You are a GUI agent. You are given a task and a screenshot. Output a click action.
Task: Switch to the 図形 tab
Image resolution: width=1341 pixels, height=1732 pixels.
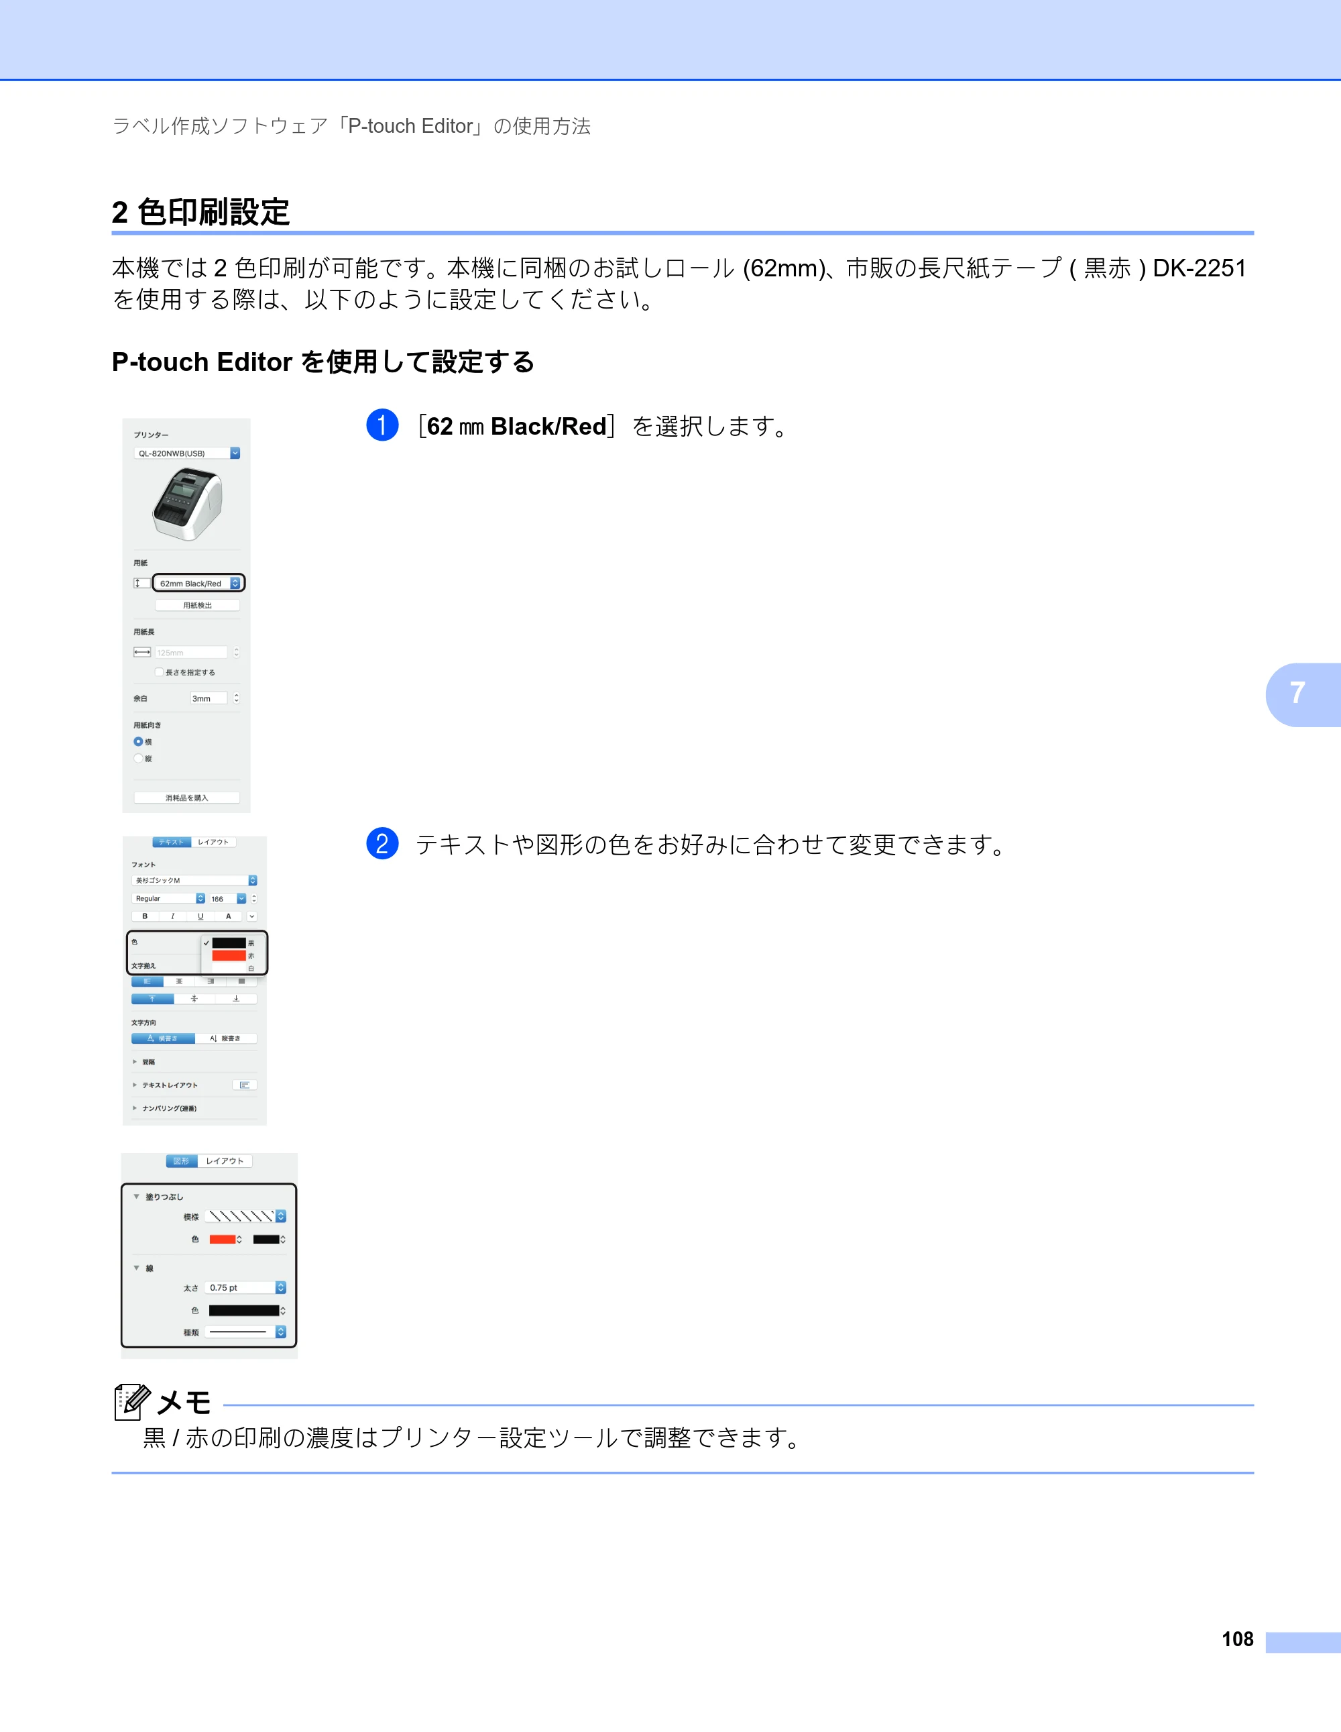[182, 1161]
